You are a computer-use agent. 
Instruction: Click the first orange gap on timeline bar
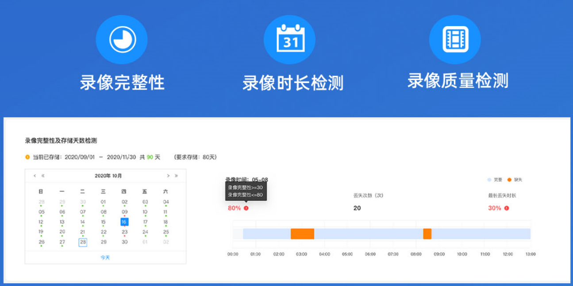coord(302,233)
